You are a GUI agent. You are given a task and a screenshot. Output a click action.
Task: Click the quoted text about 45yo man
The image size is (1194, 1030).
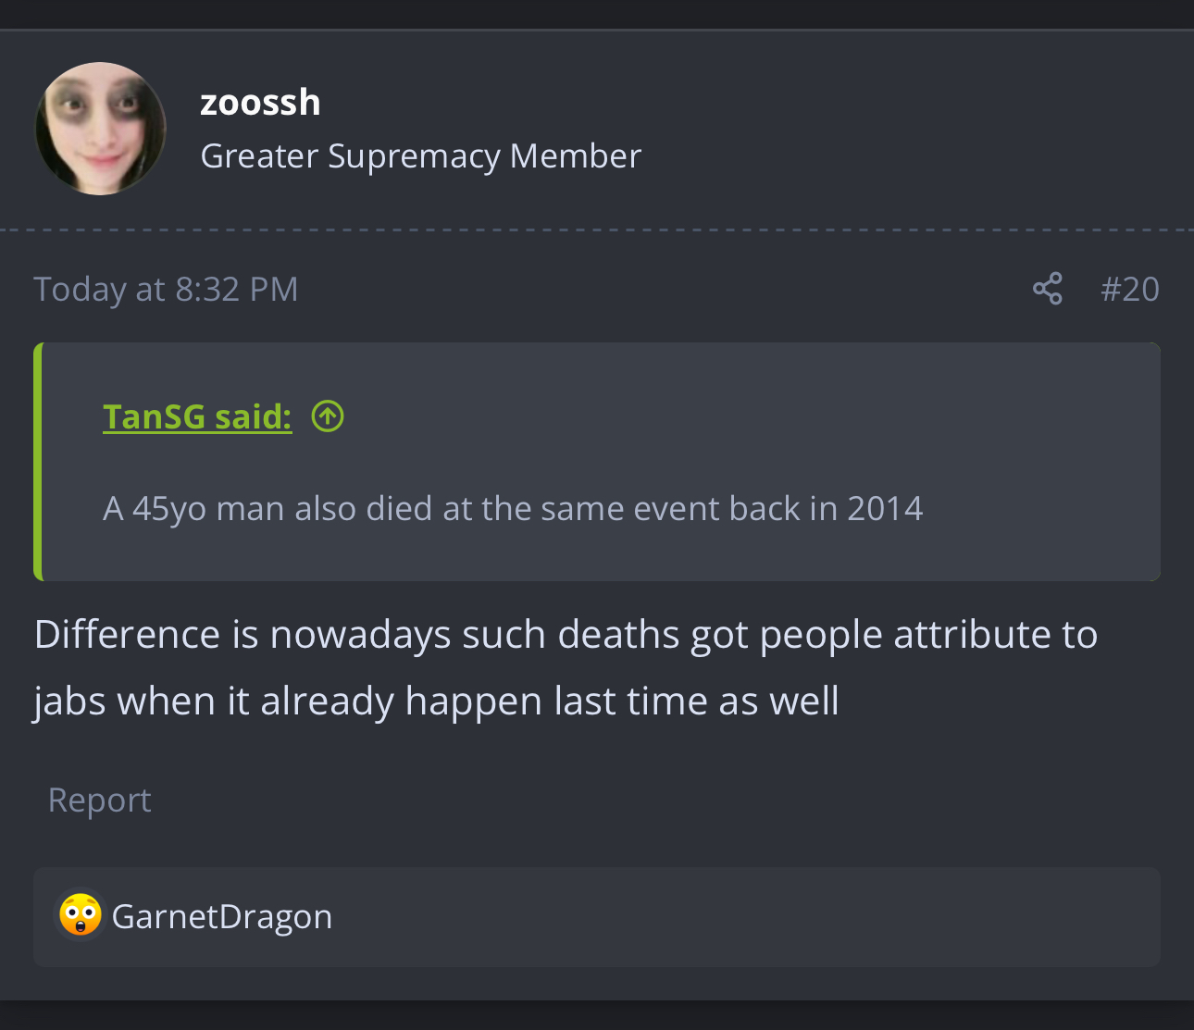click(512, 509)
